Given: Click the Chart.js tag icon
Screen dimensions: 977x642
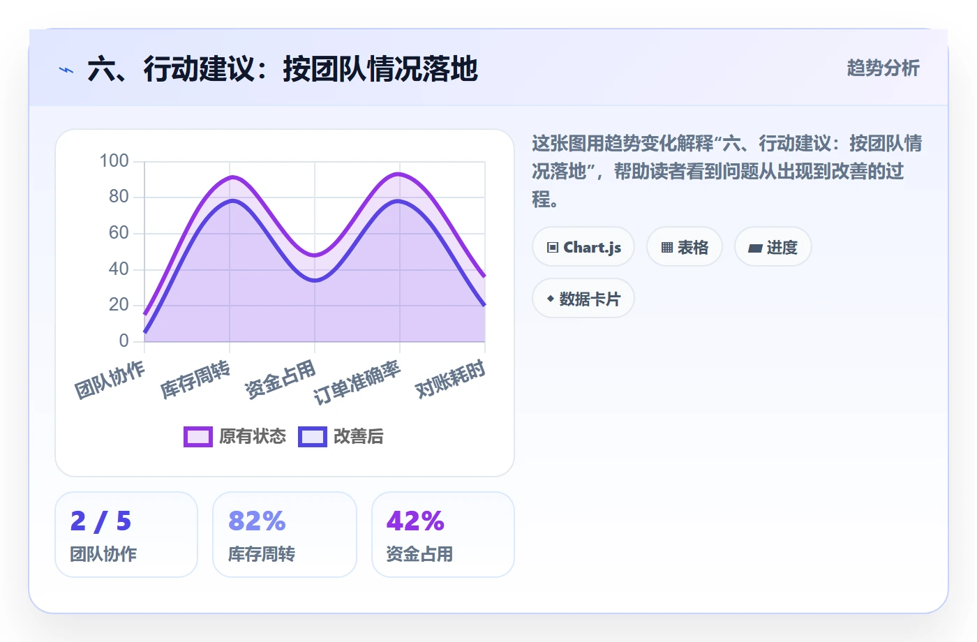Looking at the screenshot, I should [x=553, y=248].
